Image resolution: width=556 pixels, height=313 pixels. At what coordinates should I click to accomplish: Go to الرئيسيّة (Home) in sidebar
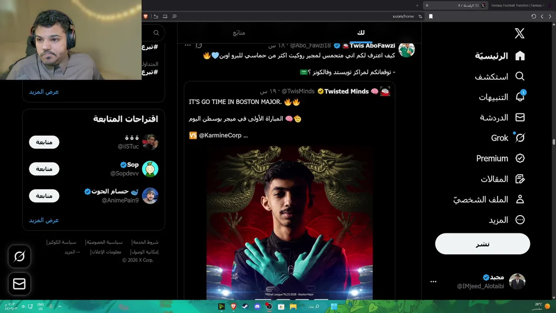coord(500,56)
